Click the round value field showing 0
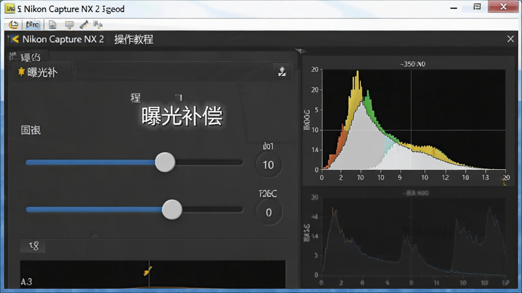 pos(268,212)
